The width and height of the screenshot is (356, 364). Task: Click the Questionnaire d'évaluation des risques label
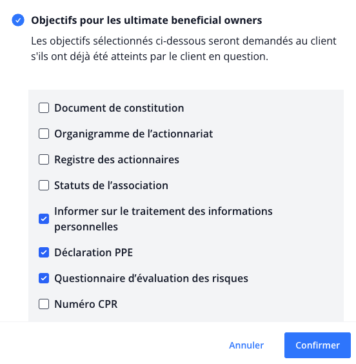click(x=151, y=278)
